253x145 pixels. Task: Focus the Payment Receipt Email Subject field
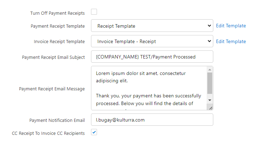152,57
